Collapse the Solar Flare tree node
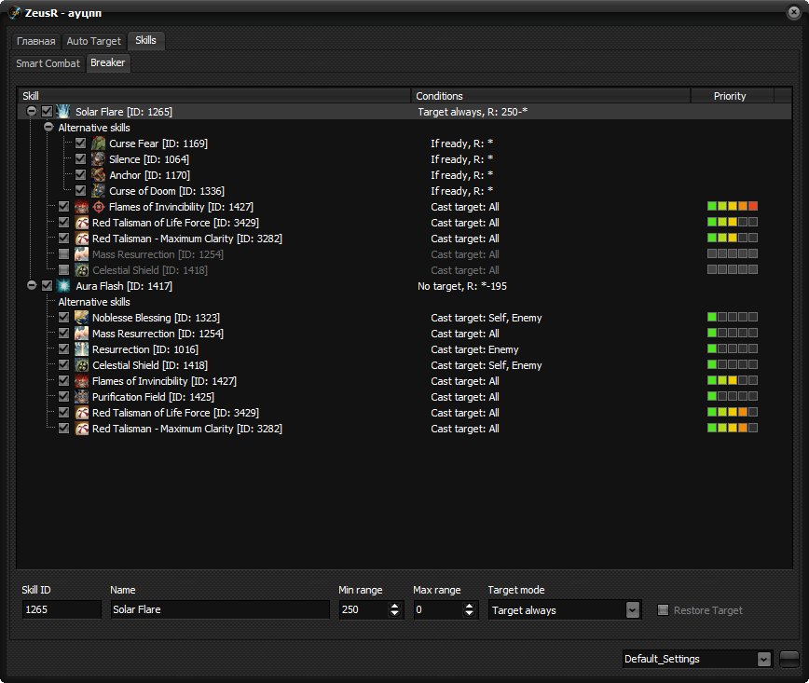This screenshot has height=683, width=809. [x=32, y=111]
